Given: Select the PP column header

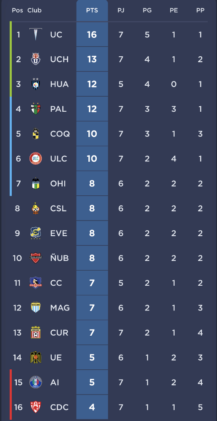Looking at the screenshot, I should (200, 11).
